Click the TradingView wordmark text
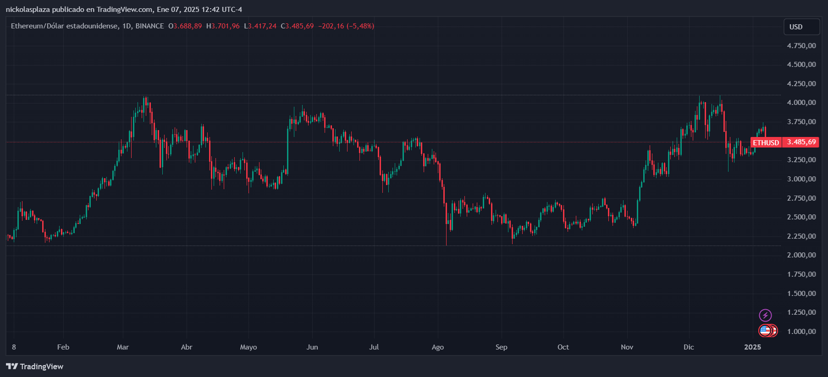The image size is (828, 377). click(42, 366)
